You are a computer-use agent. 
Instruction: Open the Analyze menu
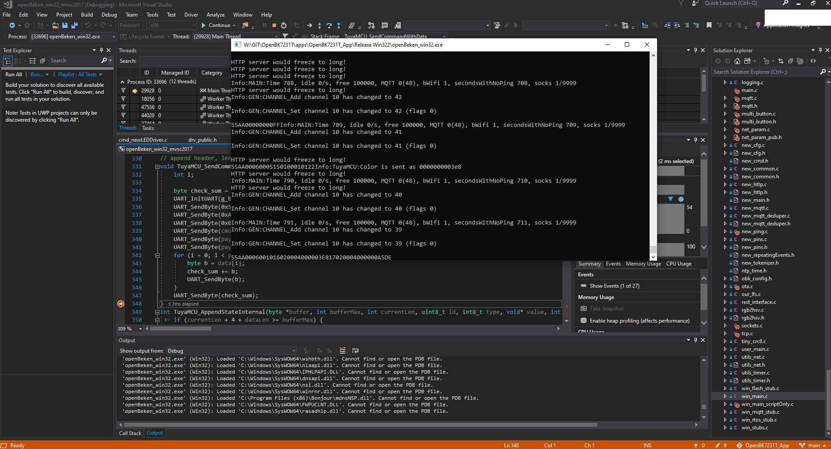click(x=215, y=15)
